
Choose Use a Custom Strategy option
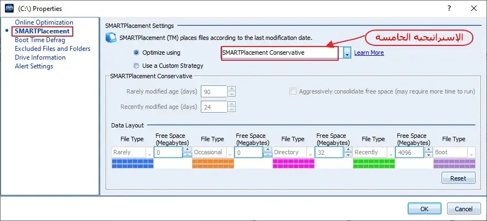coord(136,66)
